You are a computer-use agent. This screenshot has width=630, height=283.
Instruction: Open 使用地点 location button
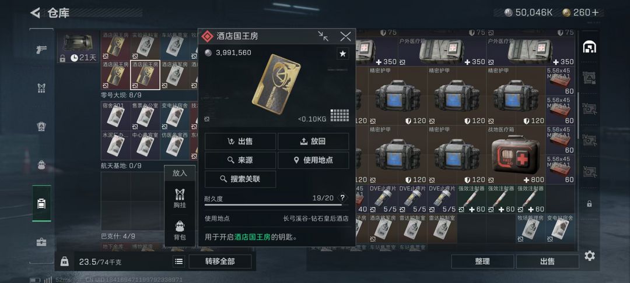pos(313,160)
